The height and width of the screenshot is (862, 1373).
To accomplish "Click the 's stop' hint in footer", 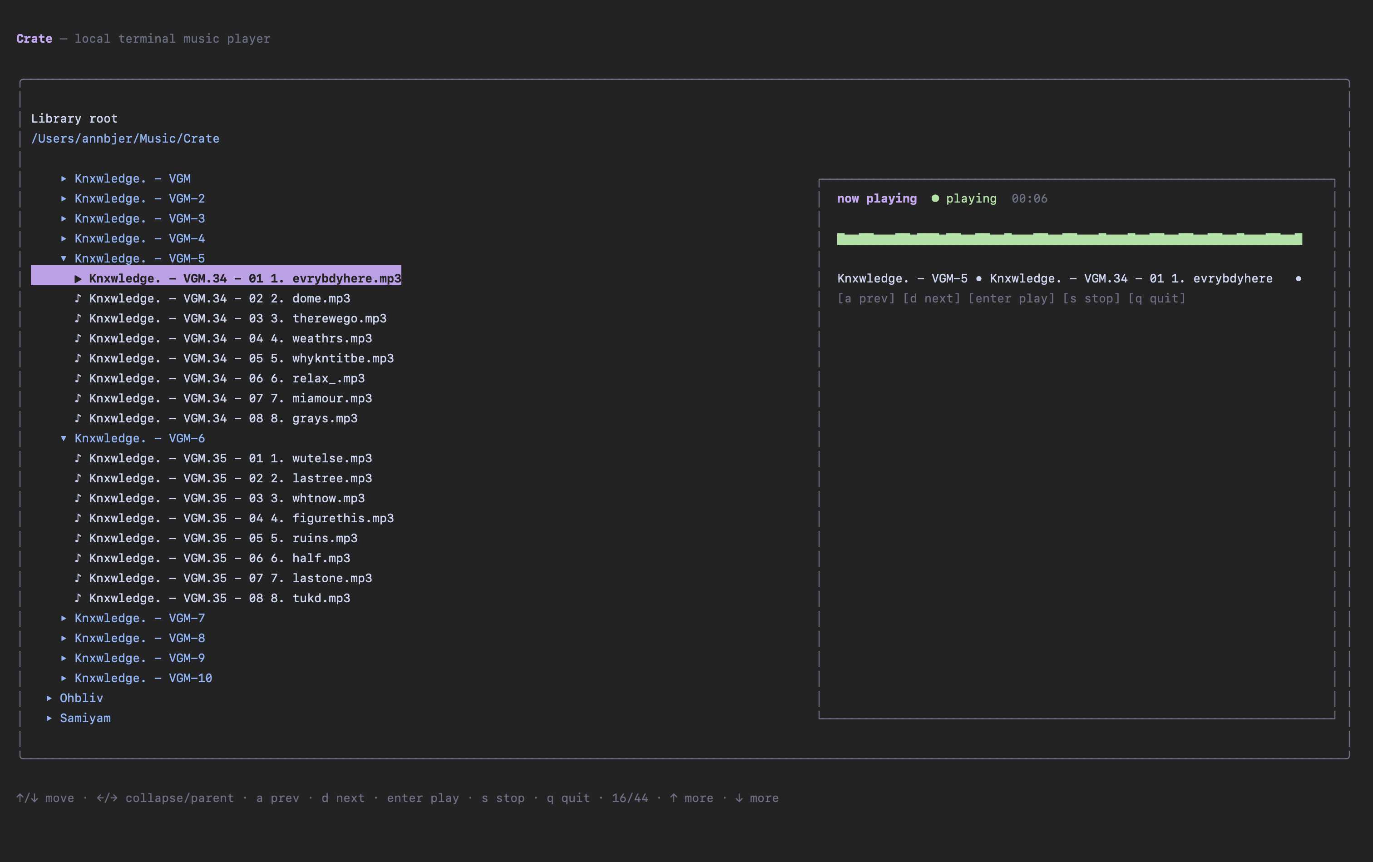I will [503, 798].
